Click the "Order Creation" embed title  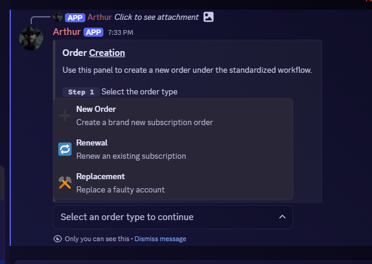tap(94, 53)
